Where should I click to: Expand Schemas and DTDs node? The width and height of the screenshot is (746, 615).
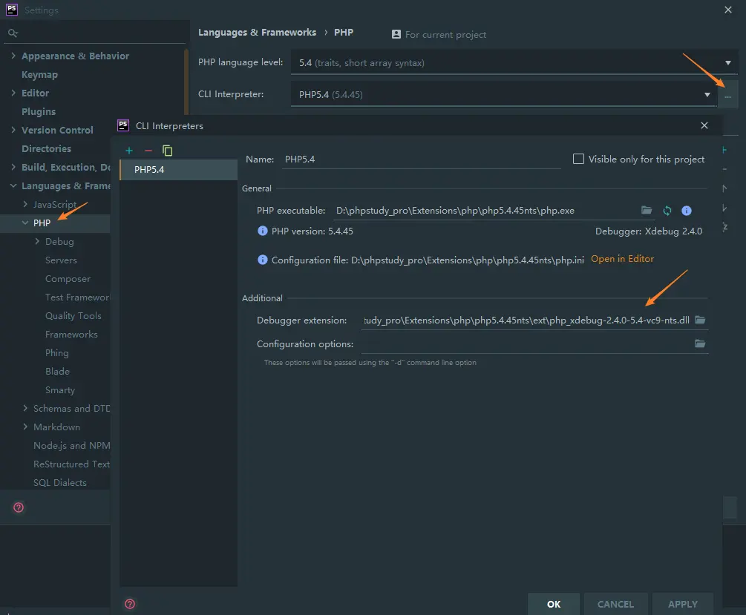[25, 408]
